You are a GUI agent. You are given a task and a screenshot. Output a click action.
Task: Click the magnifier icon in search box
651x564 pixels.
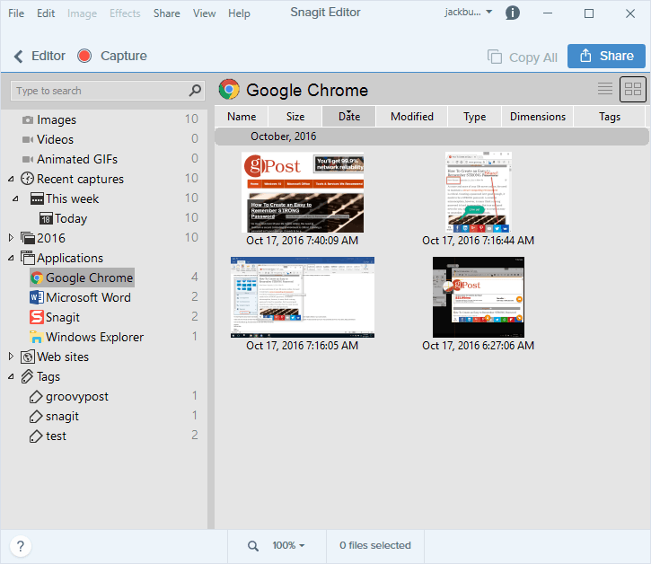(195, 90)
